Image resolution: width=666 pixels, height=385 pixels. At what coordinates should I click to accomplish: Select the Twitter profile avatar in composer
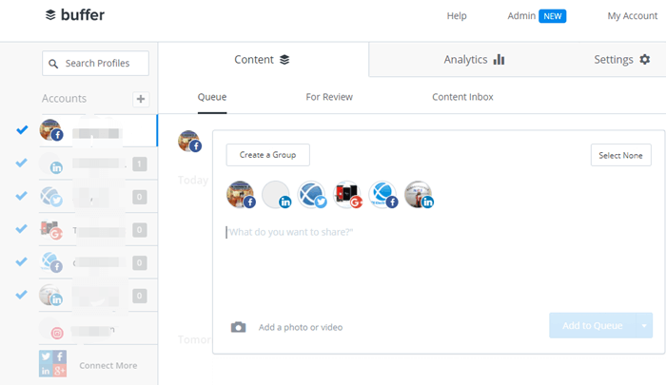click(311, 195)
